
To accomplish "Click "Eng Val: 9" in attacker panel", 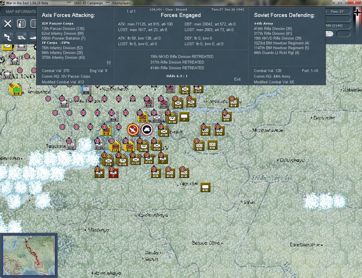I will point(98,71).
